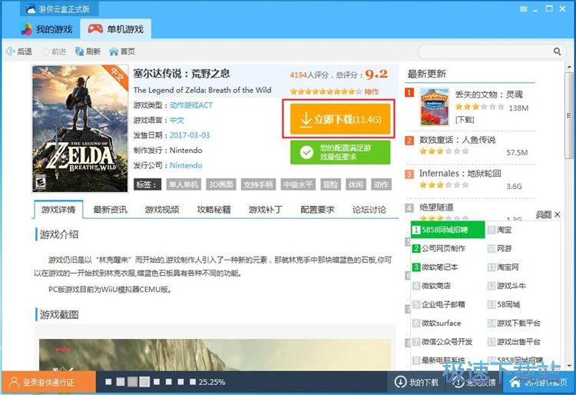Screen dimensions: 576x395
Task: Close the ad popup with the X
Action: [558, 214]
